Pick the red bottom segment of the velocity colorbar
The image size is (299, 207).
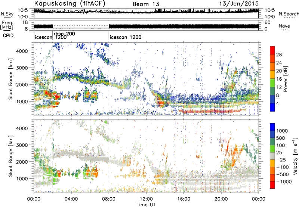tap(272, 185)
